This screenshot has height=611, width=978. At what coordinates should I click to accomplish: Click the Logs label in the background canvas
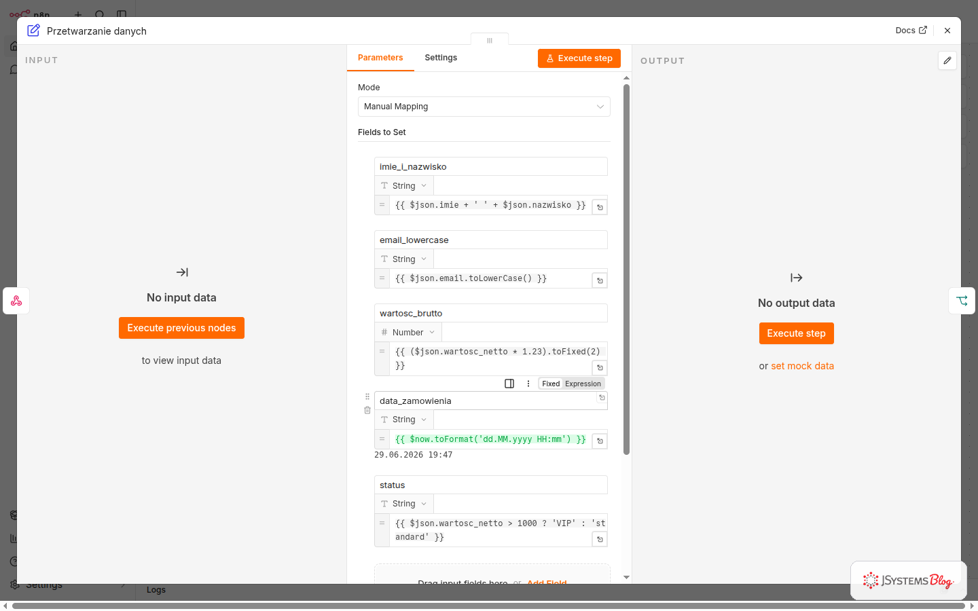point(156,590)
